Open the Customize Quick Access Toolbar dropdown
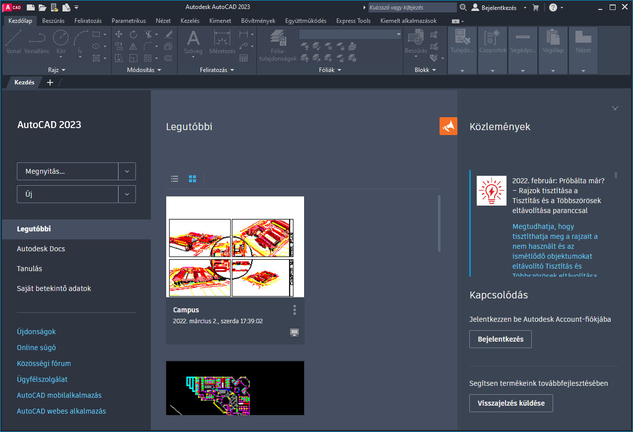Image resolution: width=633 pixels, height=432 pixels. click(76, 7)
